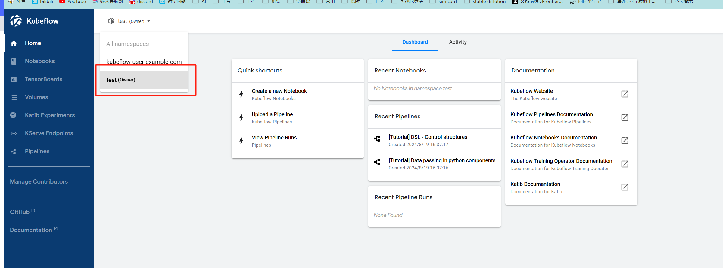Open external link icon for Kubeflow Website

(625, 94)
